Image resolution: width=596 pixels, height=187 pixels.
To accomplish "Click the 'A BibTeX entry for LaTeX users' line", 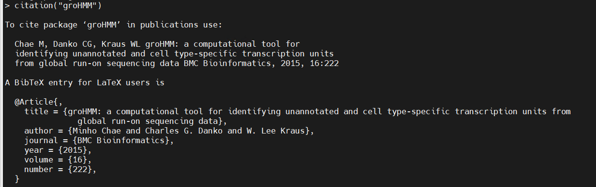I will [x=85, y=82].
